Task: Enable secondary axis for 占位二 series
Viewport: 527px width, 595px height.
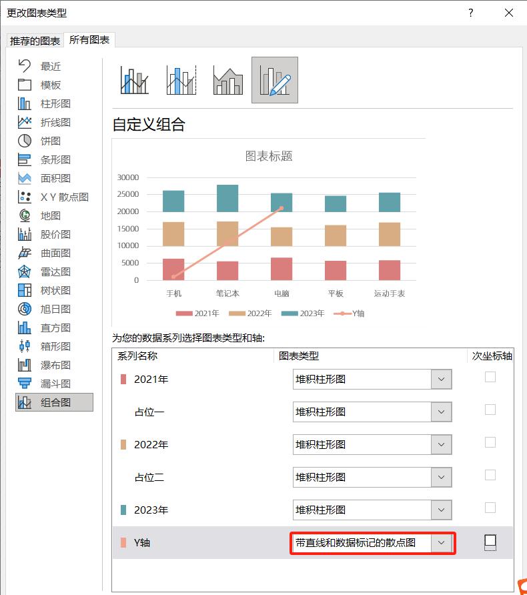Action: point(490,475)
